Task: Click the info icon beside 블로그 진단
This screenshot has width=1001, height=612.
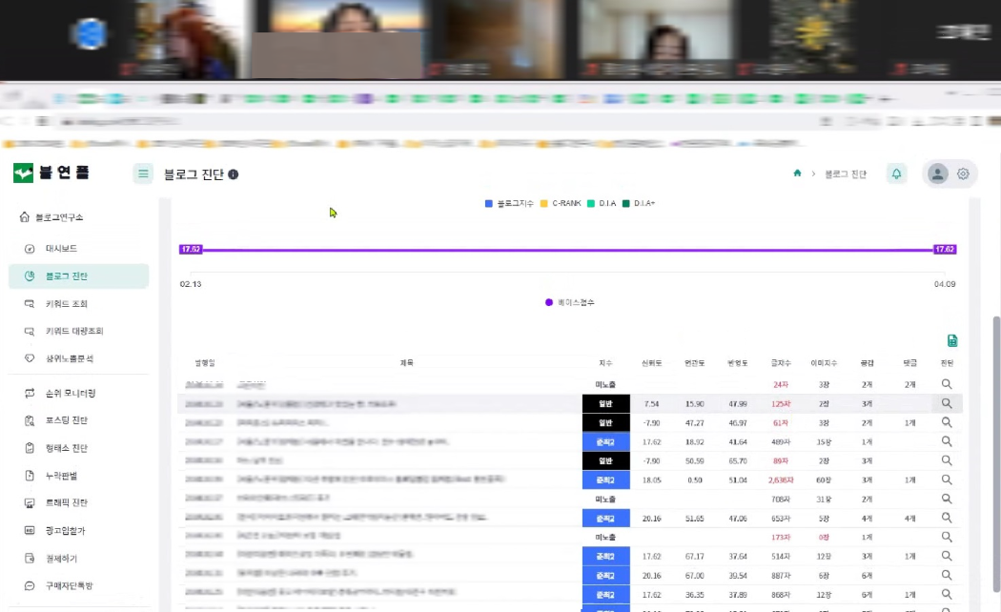Action: (234, 174)
